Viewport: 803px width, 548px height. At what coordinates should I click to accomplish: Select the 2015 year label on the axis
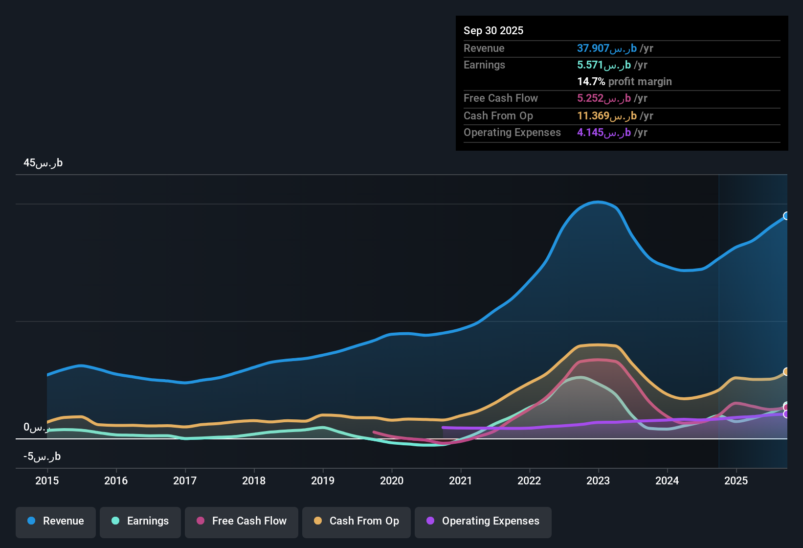click(x=47, y=481)
